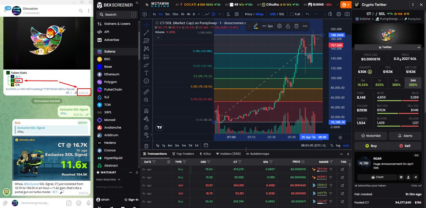Toggle log scale on chart

[x=338, y=145]
